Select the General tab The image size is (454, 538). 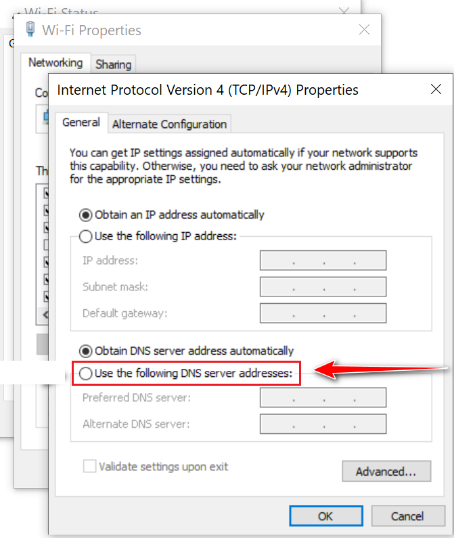pos(81,122)
